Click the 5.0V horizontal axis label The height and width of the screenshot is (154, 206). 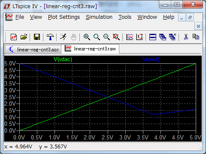[195, 137]
